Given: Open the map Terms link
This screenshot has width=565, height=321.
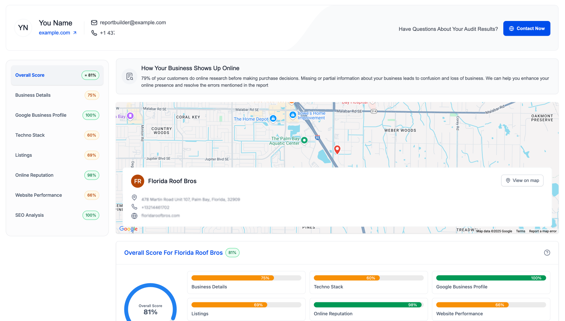Looking at the screenshot, I should 520,231.
